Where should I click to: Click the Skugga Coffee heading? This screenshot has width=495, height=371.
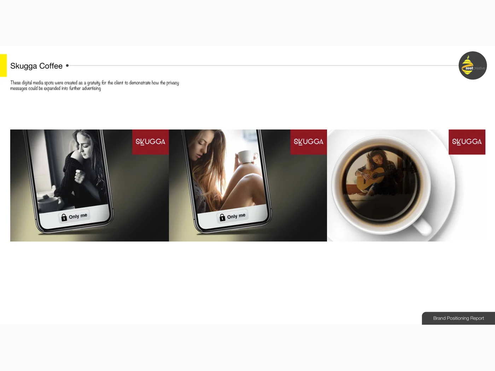[36, 66]
